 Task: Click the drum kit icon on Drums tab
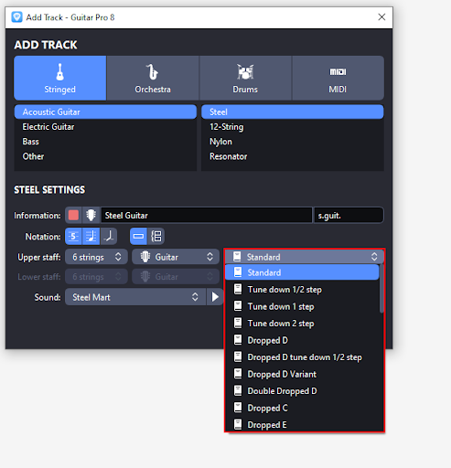(x=245, y=72)
